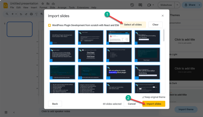The image size is (203, 117).
Task: Star the Untitled presentation
Action: click(x=43, y=4)
